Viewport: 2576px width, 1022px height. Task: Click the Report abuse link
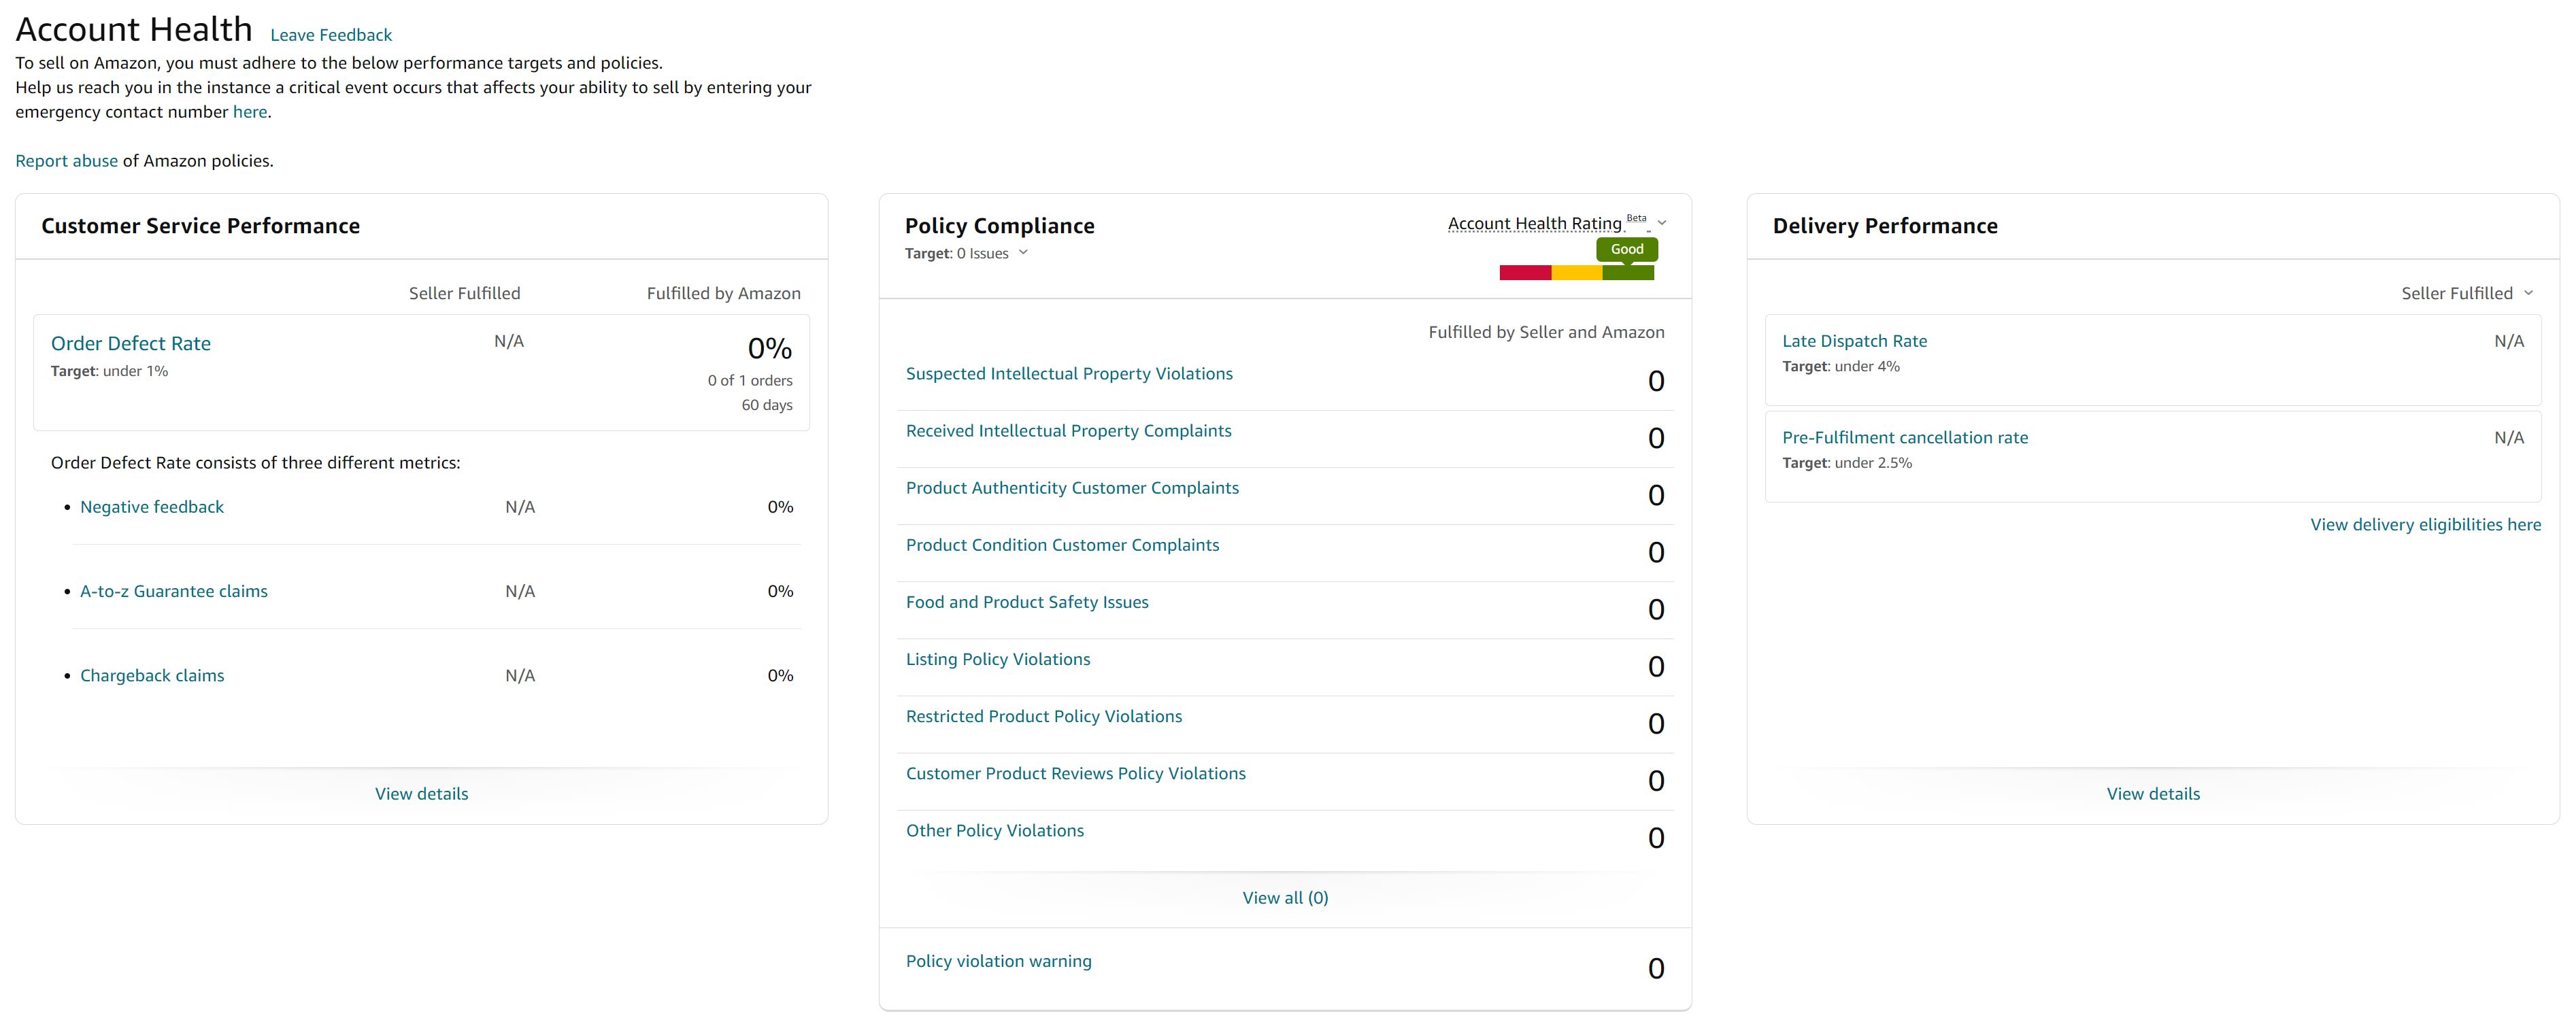66,161
